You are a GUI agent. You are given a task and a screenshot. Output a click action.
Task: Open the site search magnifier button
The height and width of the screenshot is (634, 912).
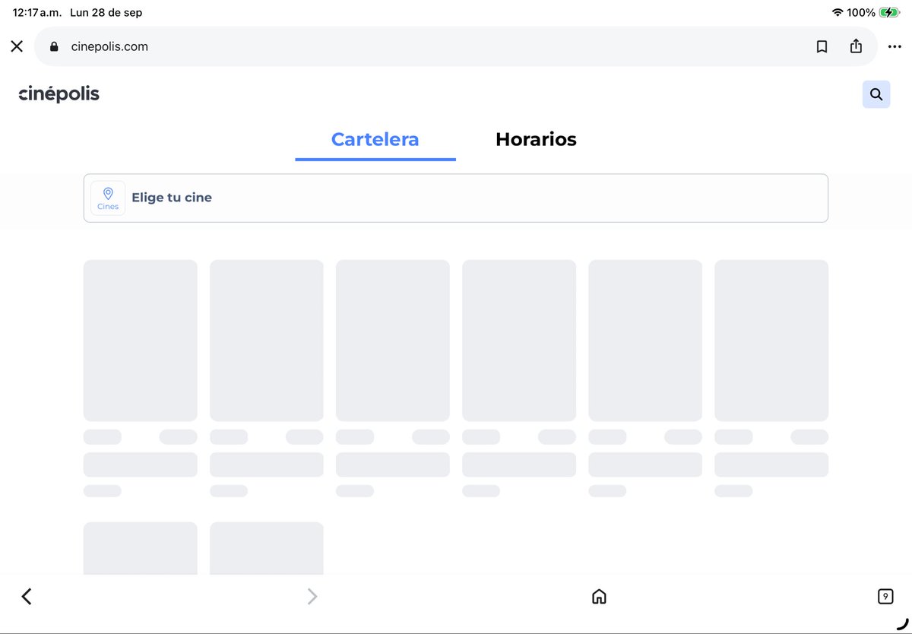[x=876, y=94]
